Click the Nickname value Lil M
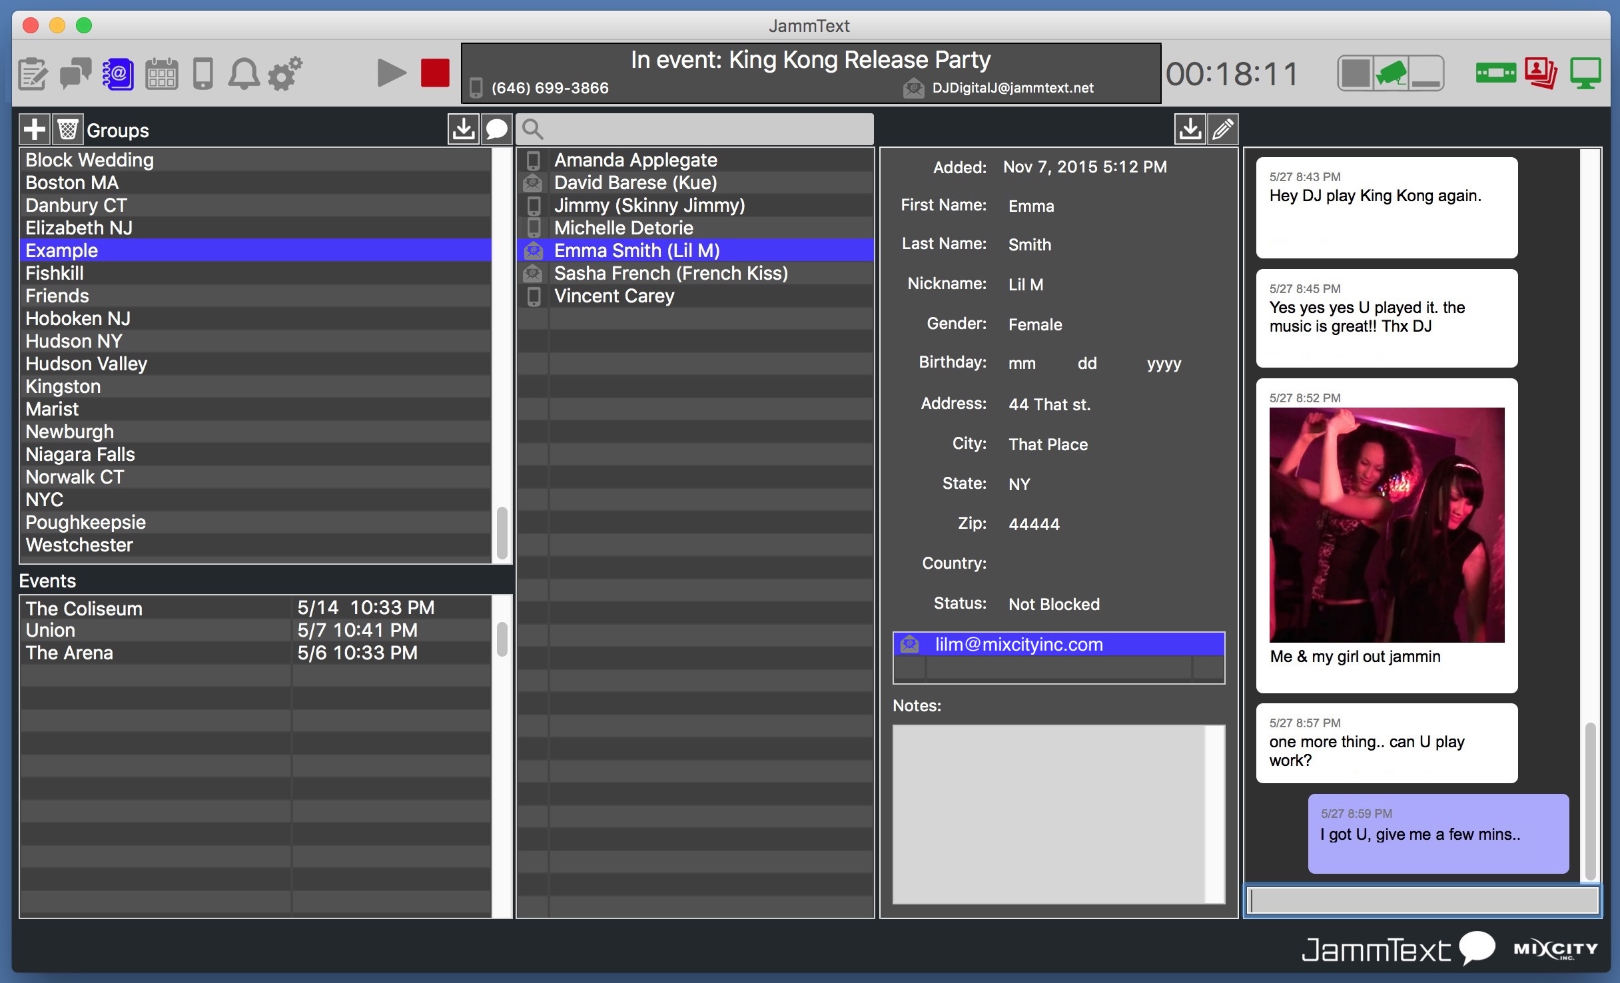The image size is (1620, 983). tap(1026, 285)
